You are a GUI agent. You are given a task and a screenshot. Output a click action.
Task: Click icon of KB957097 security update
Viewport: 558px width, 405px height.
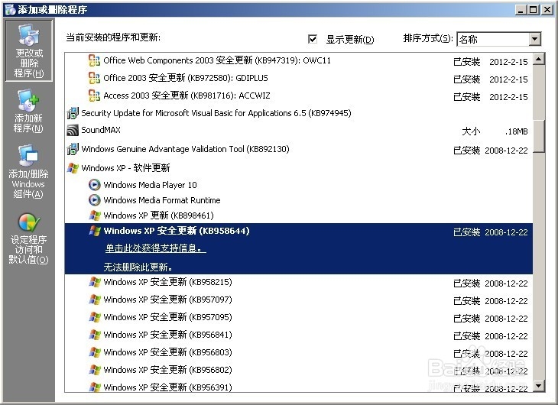94,300
